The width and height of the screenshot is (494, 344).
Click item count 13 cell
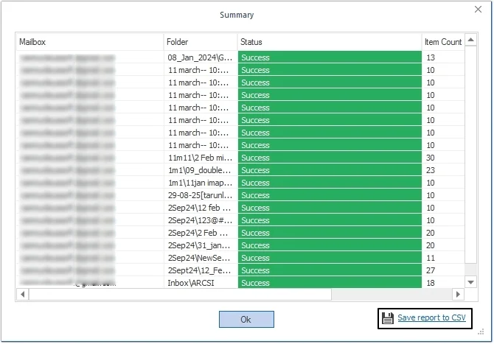point(443,57)
